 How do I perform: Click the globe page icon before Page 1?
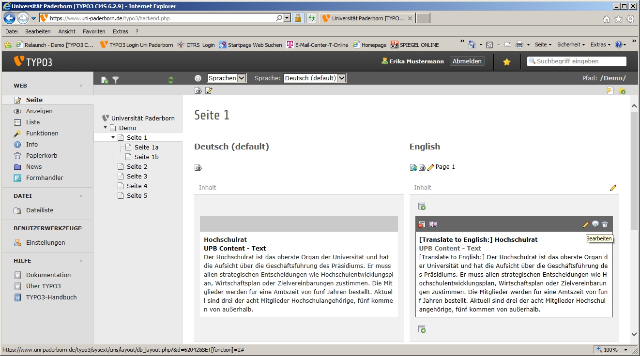pyautogui.click(x=413, y=167)
